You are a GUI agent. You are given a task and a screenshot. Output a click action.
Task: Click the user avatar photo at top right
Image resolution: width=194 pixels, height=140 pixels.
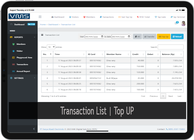[183, 24]
